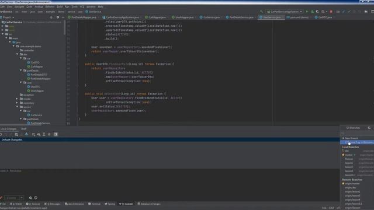The height and width of the screenshot is (210, 374).
Task: Open the Refactor menu
Action: point(50,6)
